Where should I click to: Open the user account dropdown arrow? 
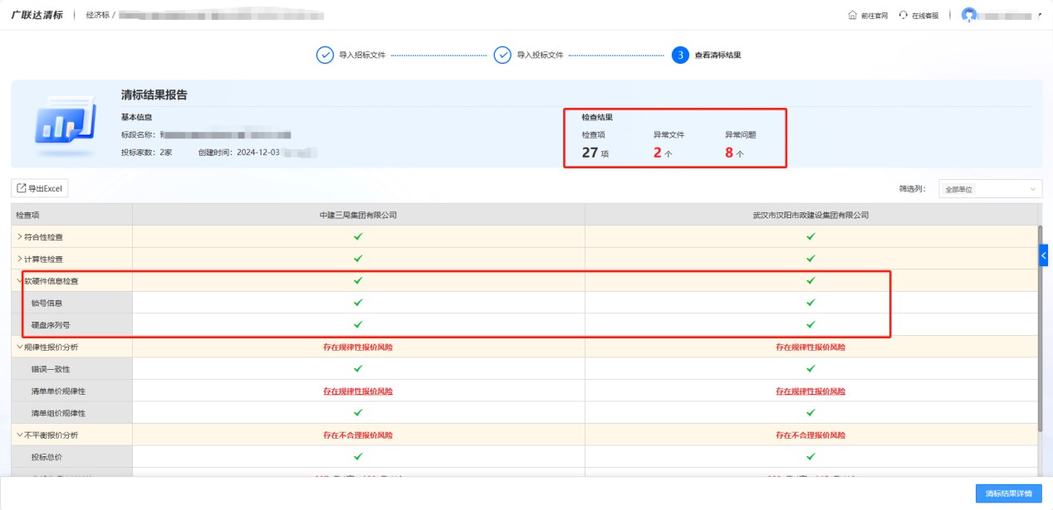click(x=1040, y=15)
